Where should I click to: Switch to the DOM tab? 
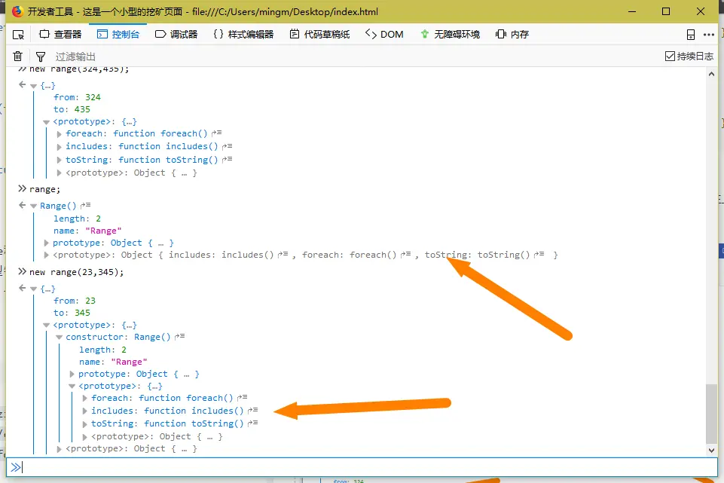[x=384, y=34]
